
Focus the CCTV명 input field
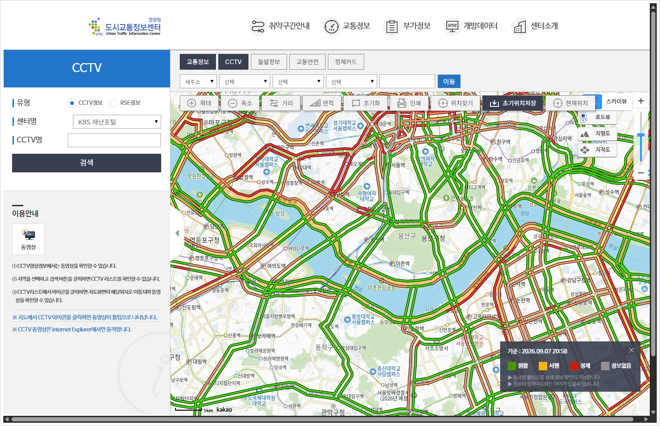pos(114,140)
